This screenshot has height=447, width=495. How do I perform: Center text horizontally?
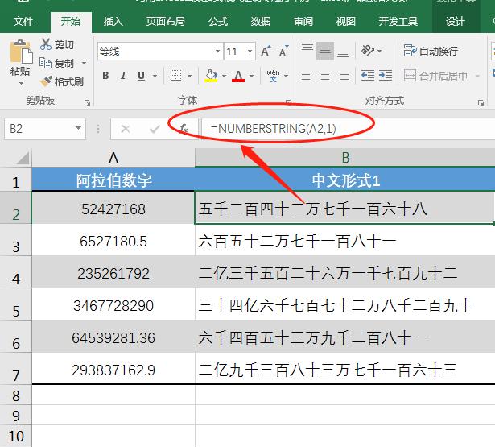tap(325, 76)
